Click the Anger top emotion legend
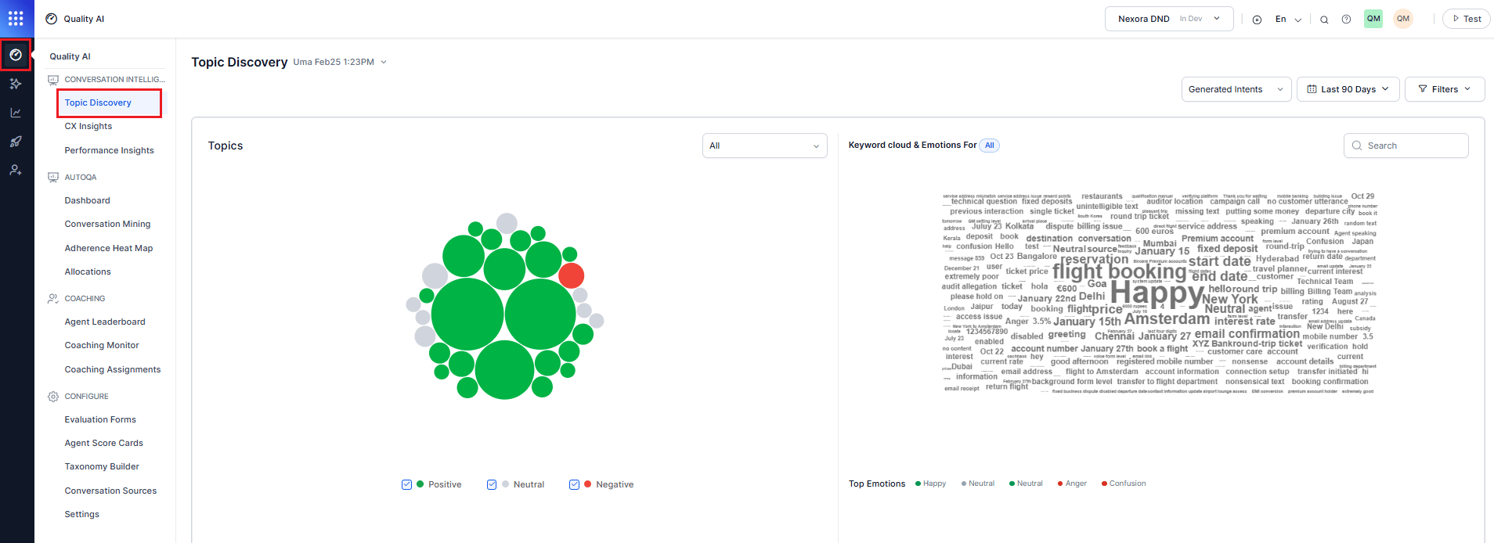This screenshot has width=1494, height=543. [x=1072, y=484]
